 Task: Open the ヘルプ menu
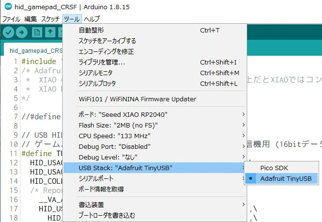(92, 19)
